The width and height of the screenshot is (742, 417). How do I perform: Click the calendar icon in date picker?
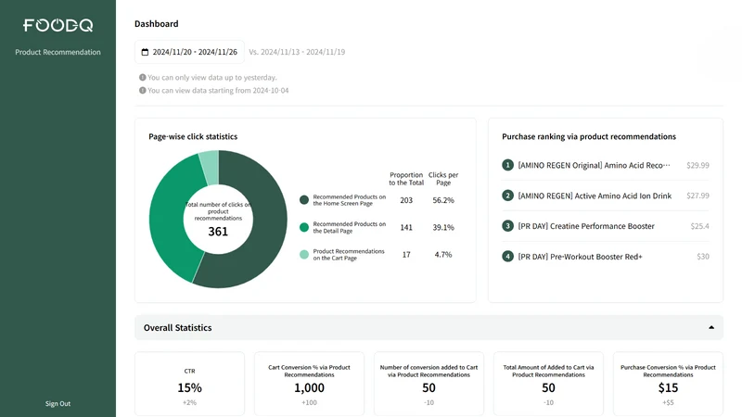point(145,52)
